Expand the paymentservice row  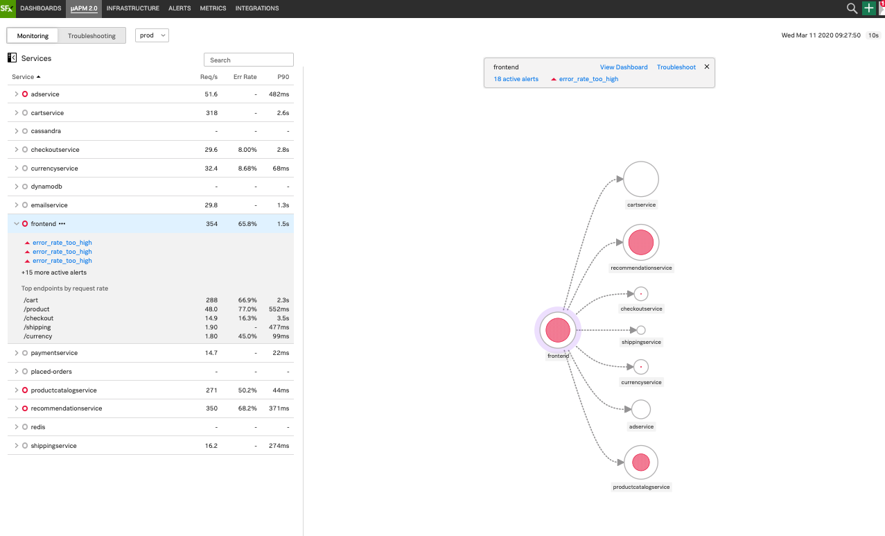tap(17, 353)
